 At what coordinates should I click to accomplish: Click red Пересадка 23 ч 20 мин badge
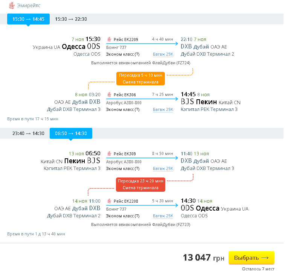tap(141, 184)
